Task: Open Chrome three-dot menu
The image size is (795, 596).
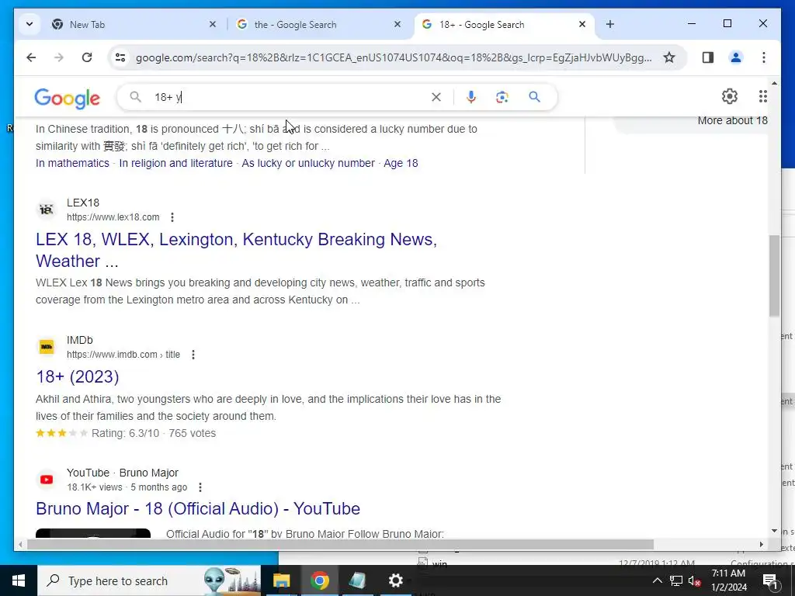Action: point(764,57)
